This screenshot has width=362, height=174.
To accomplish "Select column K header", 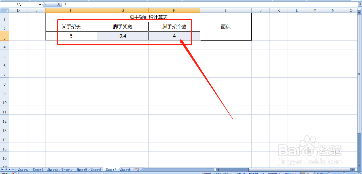I will (x=279, y=10).
